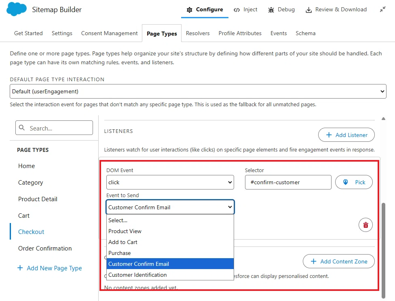Choose the Purchase event option
Screen dimensions: 395x301
(x=170, y=253)
